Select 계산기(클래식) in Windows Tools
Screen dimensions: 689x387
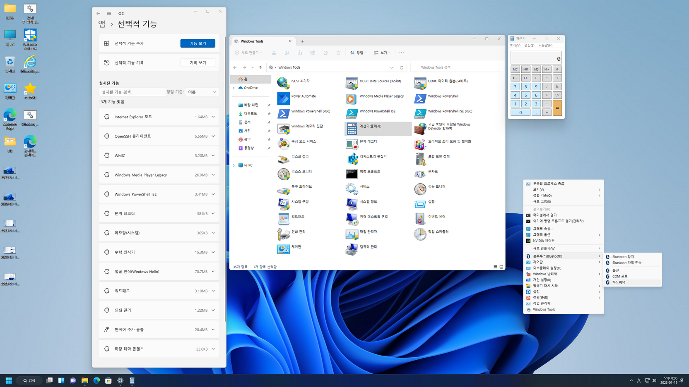pyautogui.click(x=378, y=129)
